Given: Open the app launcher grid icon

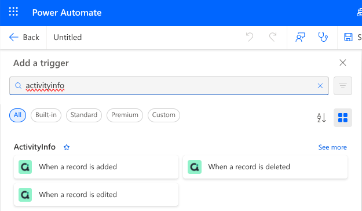Looking at the screenshot, I should coord(13,12).
